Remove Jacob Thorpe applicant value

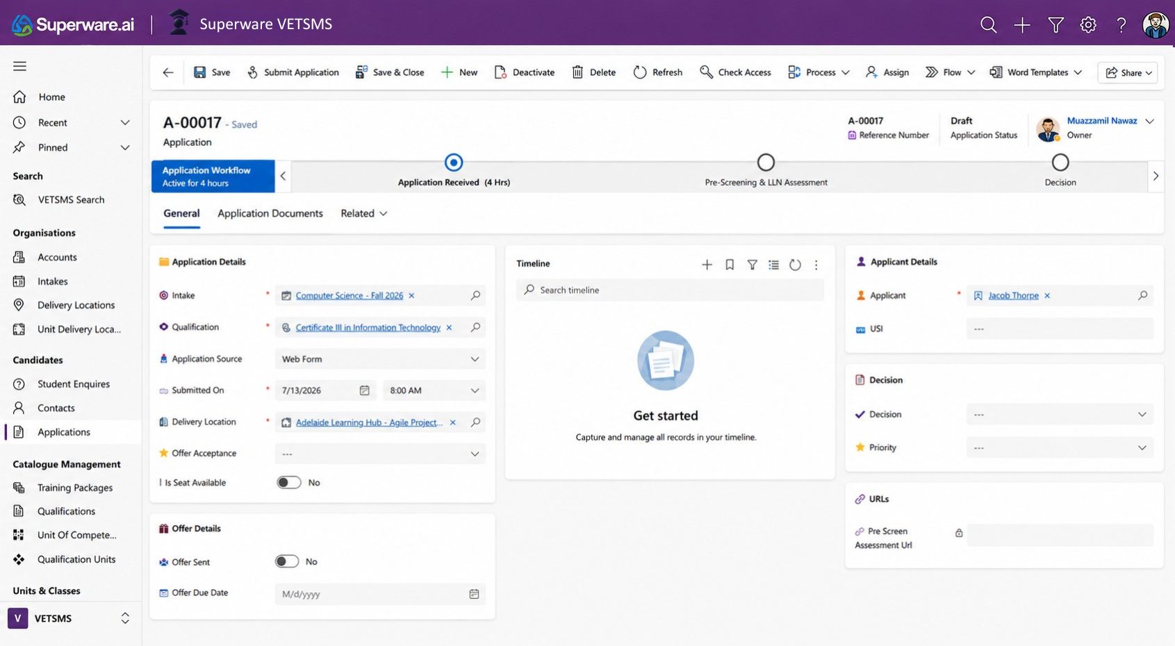[x=1047, y=295]
